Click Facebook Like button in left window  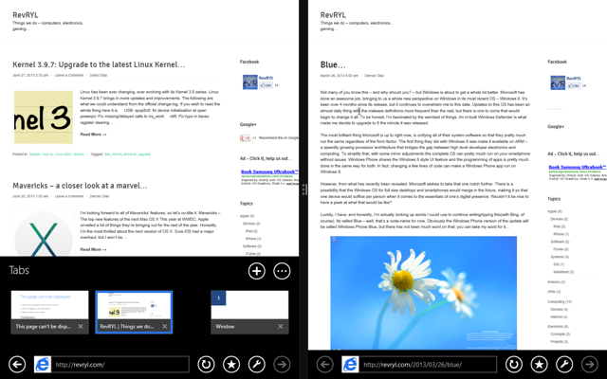(x=266, y=85)
